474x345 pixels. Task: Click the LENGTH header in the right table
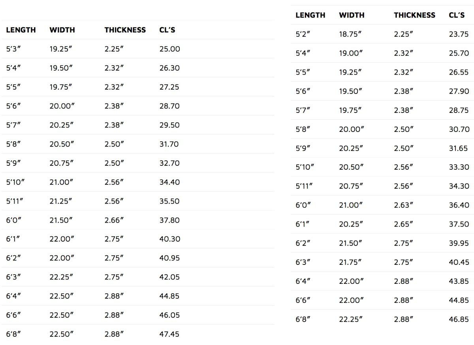[x=310, y=15]
